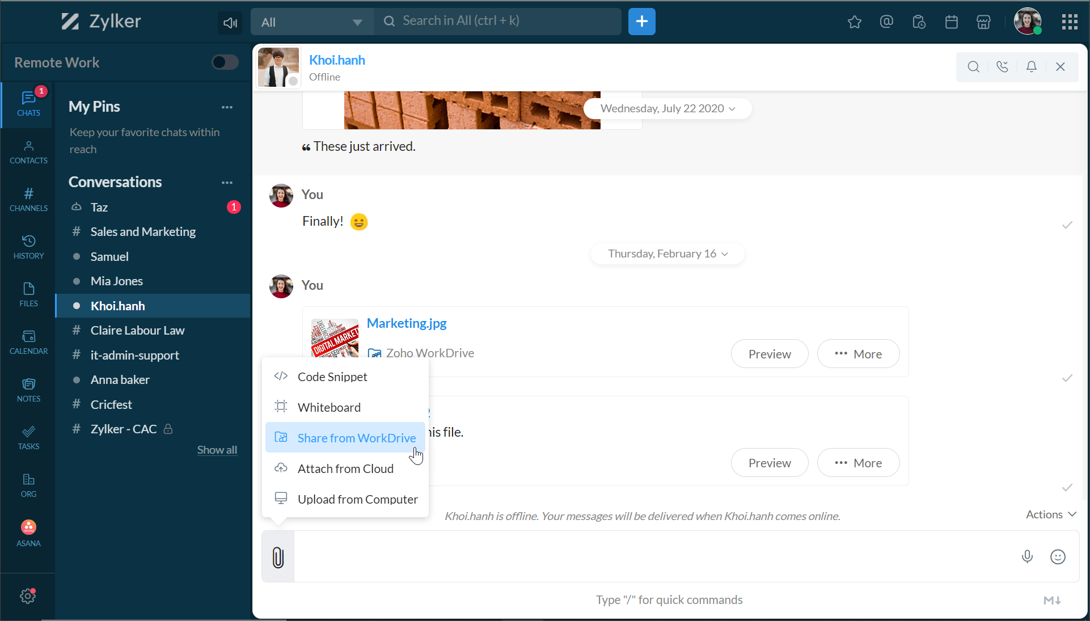
Task: Click the speaker announcement icon near logo
Action: [x=230, y=23]
